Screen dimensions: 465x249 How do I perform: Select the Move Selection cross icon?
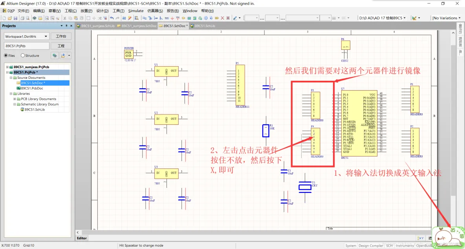[x=94, y=18]
